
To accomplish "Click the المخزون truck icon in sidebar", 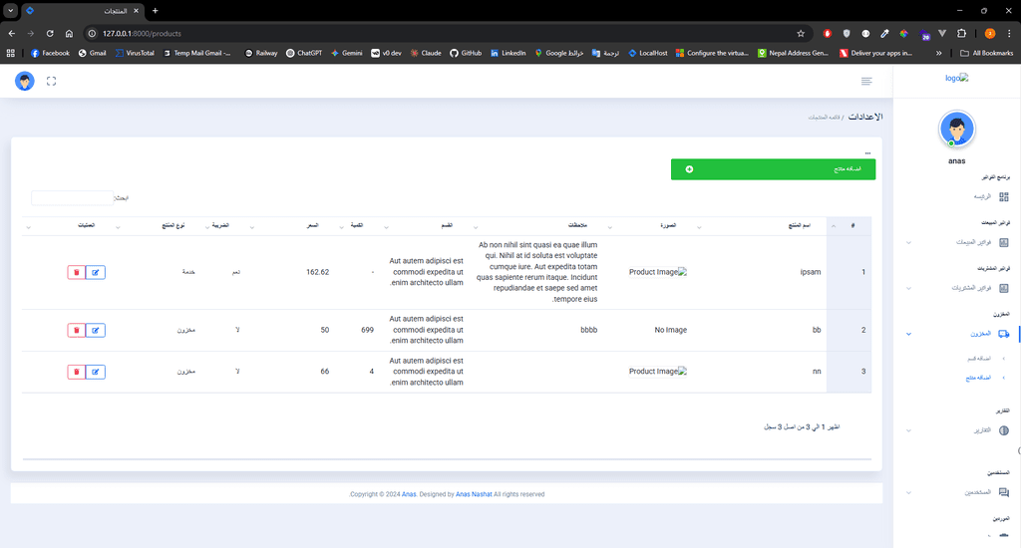I will click(x=1003, y=334).
